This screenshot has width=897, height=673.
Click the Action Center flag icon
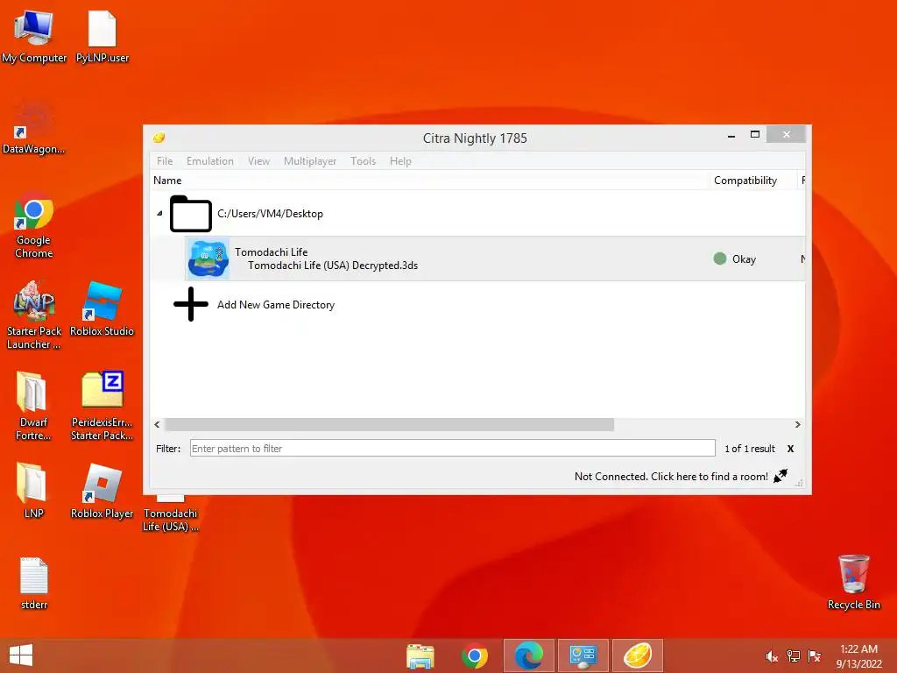click(814, 656)
